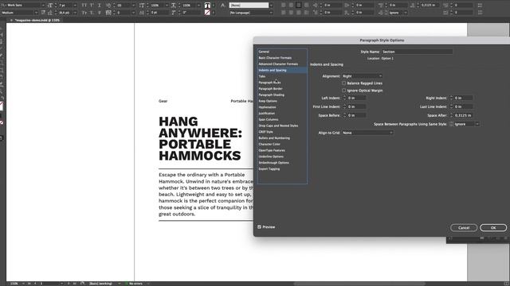Toggle Underline formatting icon

coord(99,6)
